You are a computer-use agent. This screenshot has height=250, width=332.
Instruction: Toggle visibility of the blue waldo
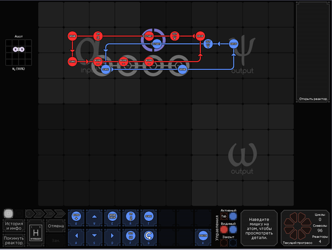coord(233,229)
